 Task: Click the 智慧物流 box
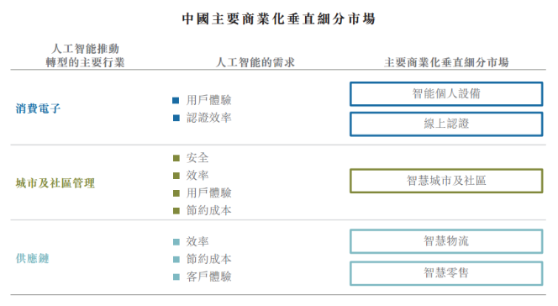point(446,241)
